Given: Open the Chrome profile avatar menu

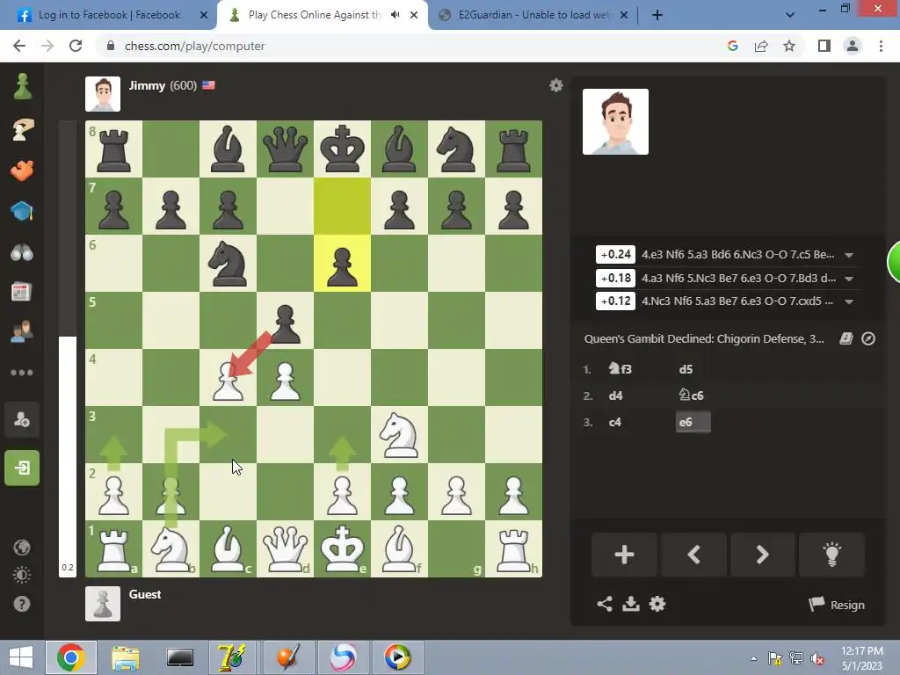Looking at the screenshot, I should pyautogui.click(x=853, y=46).
